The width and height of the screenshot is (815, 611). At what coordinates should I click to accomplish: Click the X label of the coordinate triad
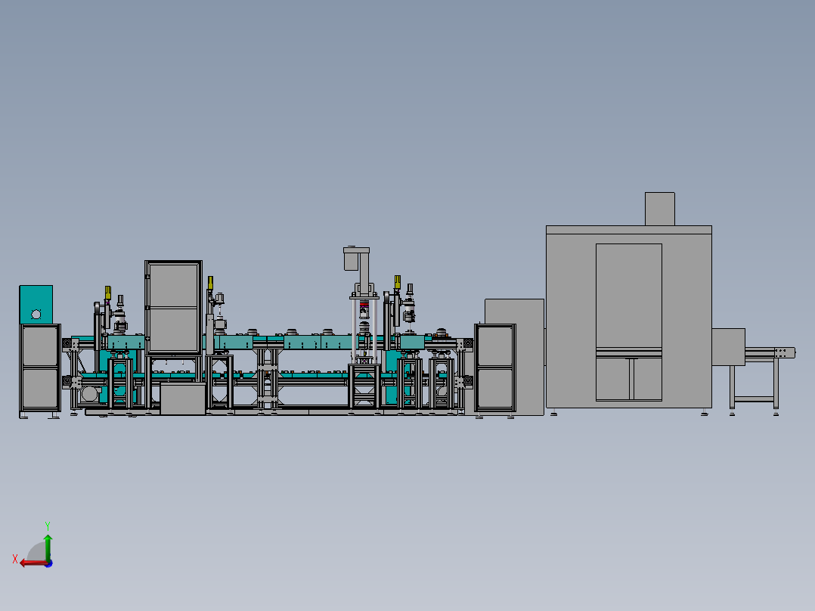(x=15, y=559)
